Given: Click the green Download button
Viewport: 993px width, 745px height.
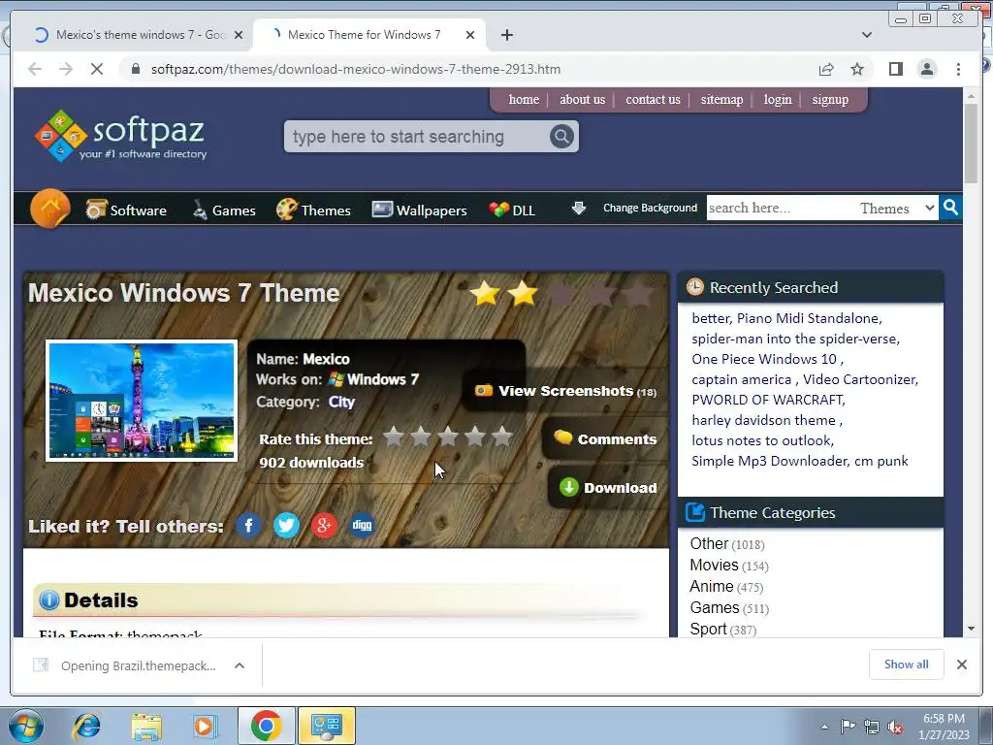Looking at the screenshot, I should click(x=608, y=487).
